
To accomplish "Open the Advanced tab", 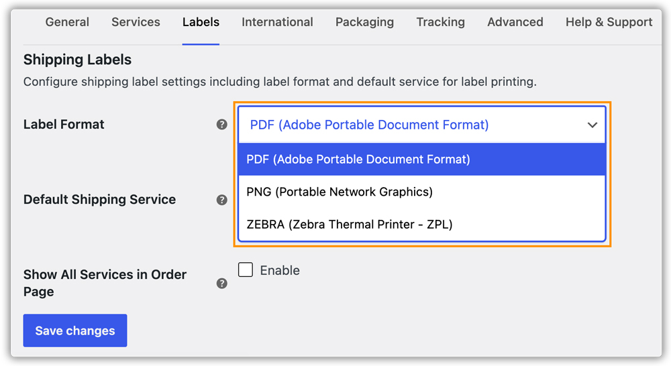I will [515, 22].
